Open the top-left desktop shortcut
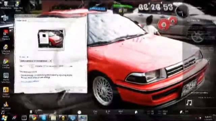Image resolution: width=216 pixels, height=121 pixels. pos(6,5)
